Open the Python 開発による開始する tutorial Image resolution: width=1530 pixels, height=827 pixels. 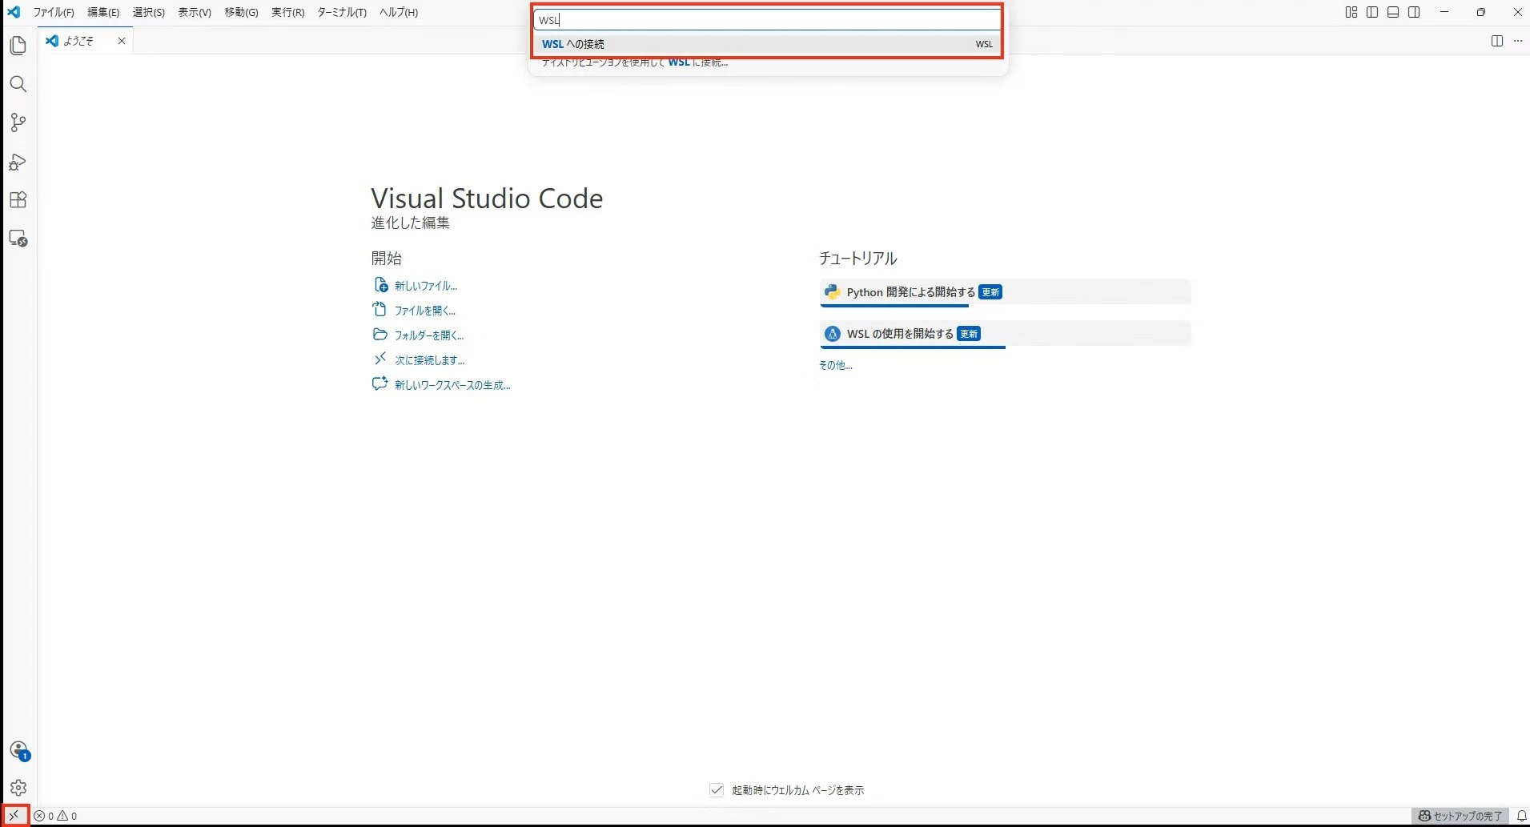pos(1005,292)
